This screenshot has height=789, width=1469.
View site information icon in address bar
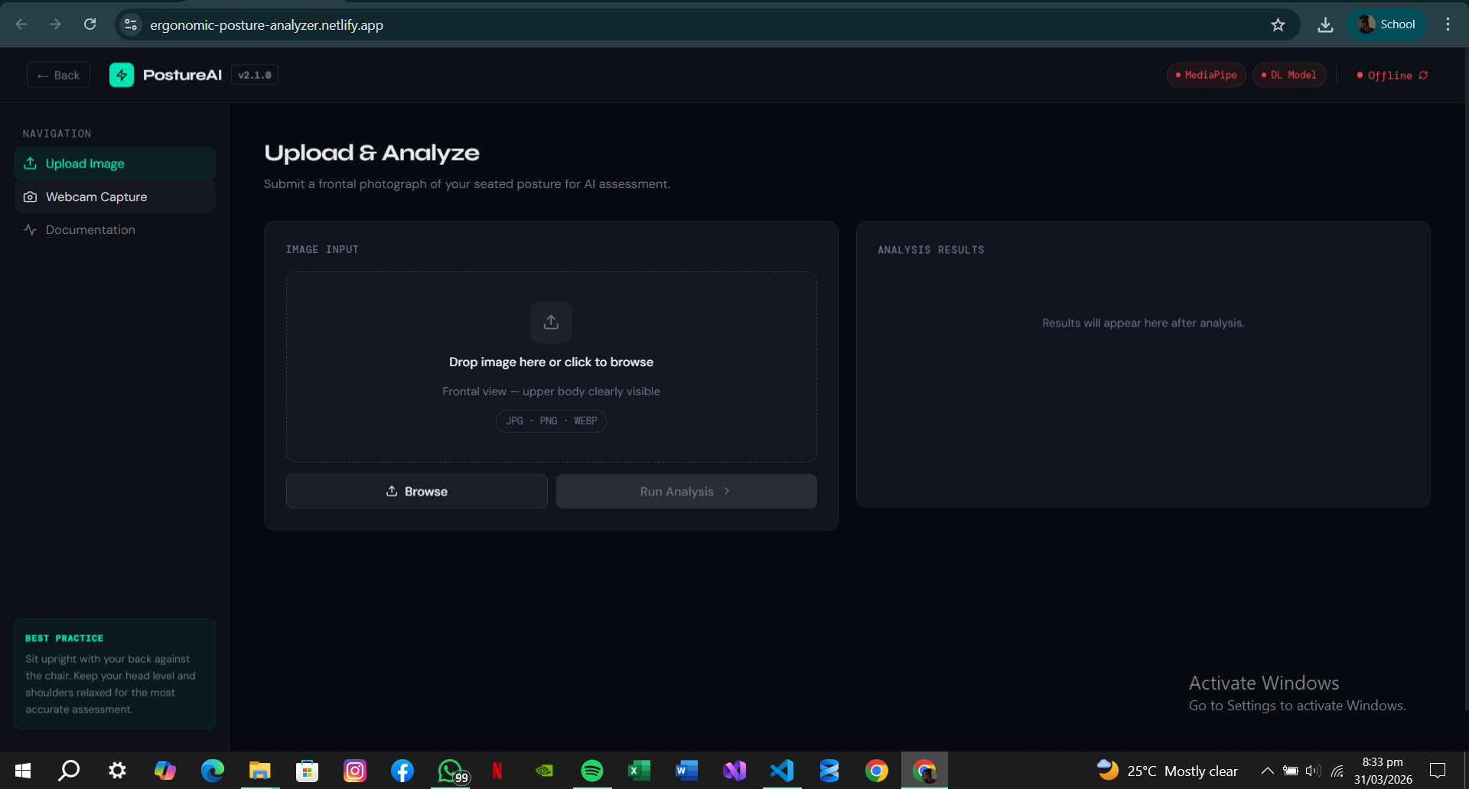[x=131, y=24]
